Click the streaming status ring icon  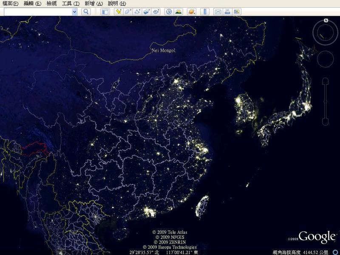click(336, 252)
